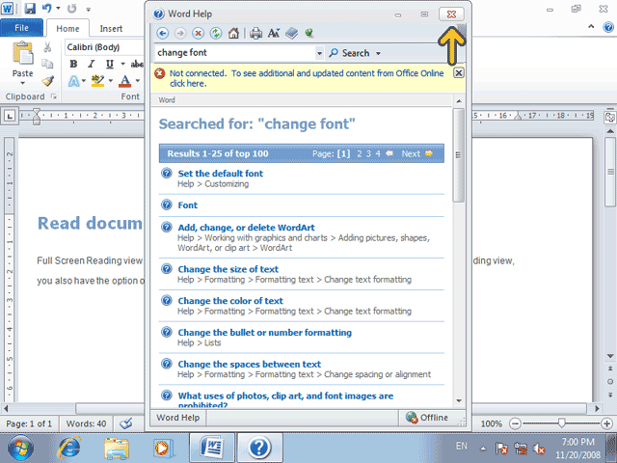Viewport: 617px width, 463px height.
Task: Click the Calibri (Body) font name box
Action: pos(104,47)
